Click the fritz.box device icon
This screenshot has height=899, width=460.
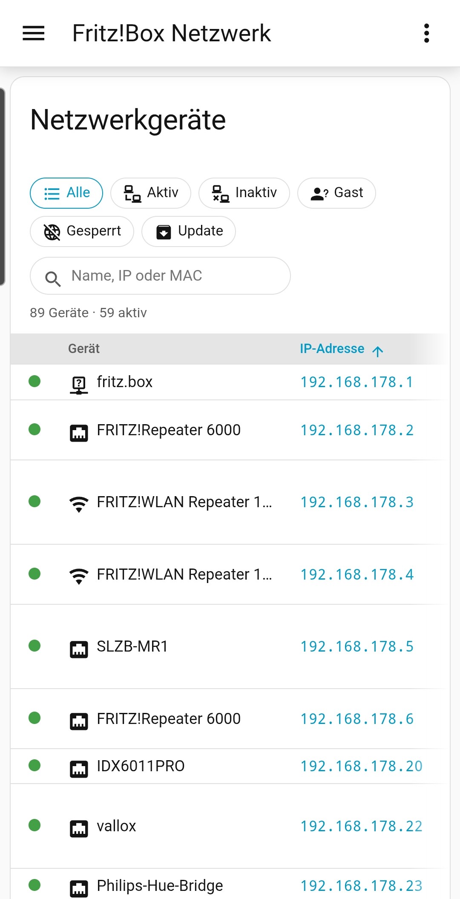coord(79,385)
